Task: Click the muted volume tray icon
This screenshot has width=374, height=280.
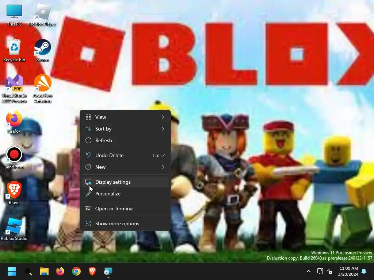Action: click(329, 271)
